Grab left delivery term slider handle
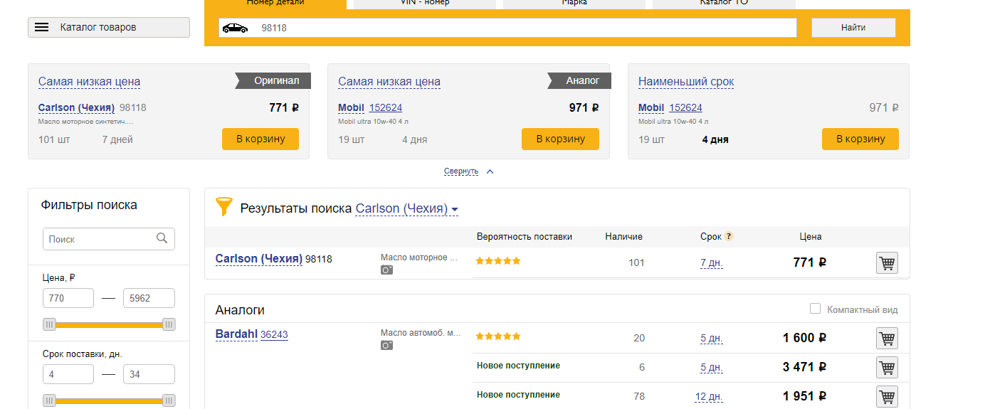Screen dimensions: 985x409 tap(49, 400)
